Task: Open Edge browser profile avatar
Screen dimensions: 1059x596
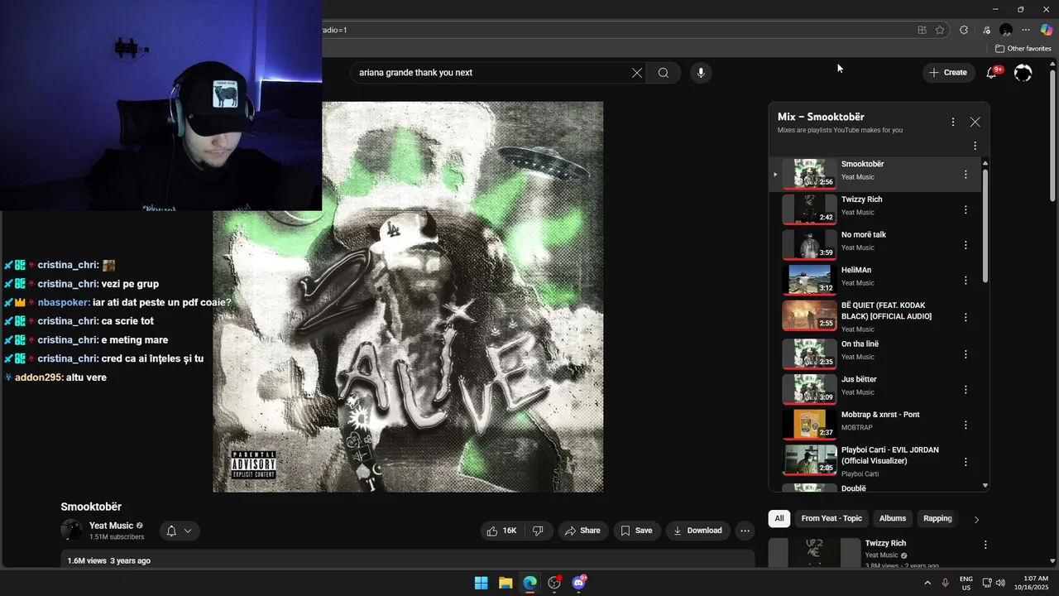Action: (1006, 30)
